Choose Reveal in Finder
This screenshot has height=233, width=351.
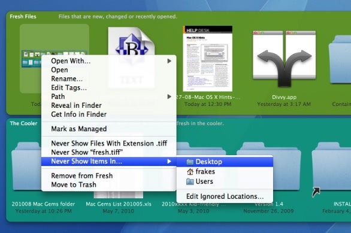(109, 105)
